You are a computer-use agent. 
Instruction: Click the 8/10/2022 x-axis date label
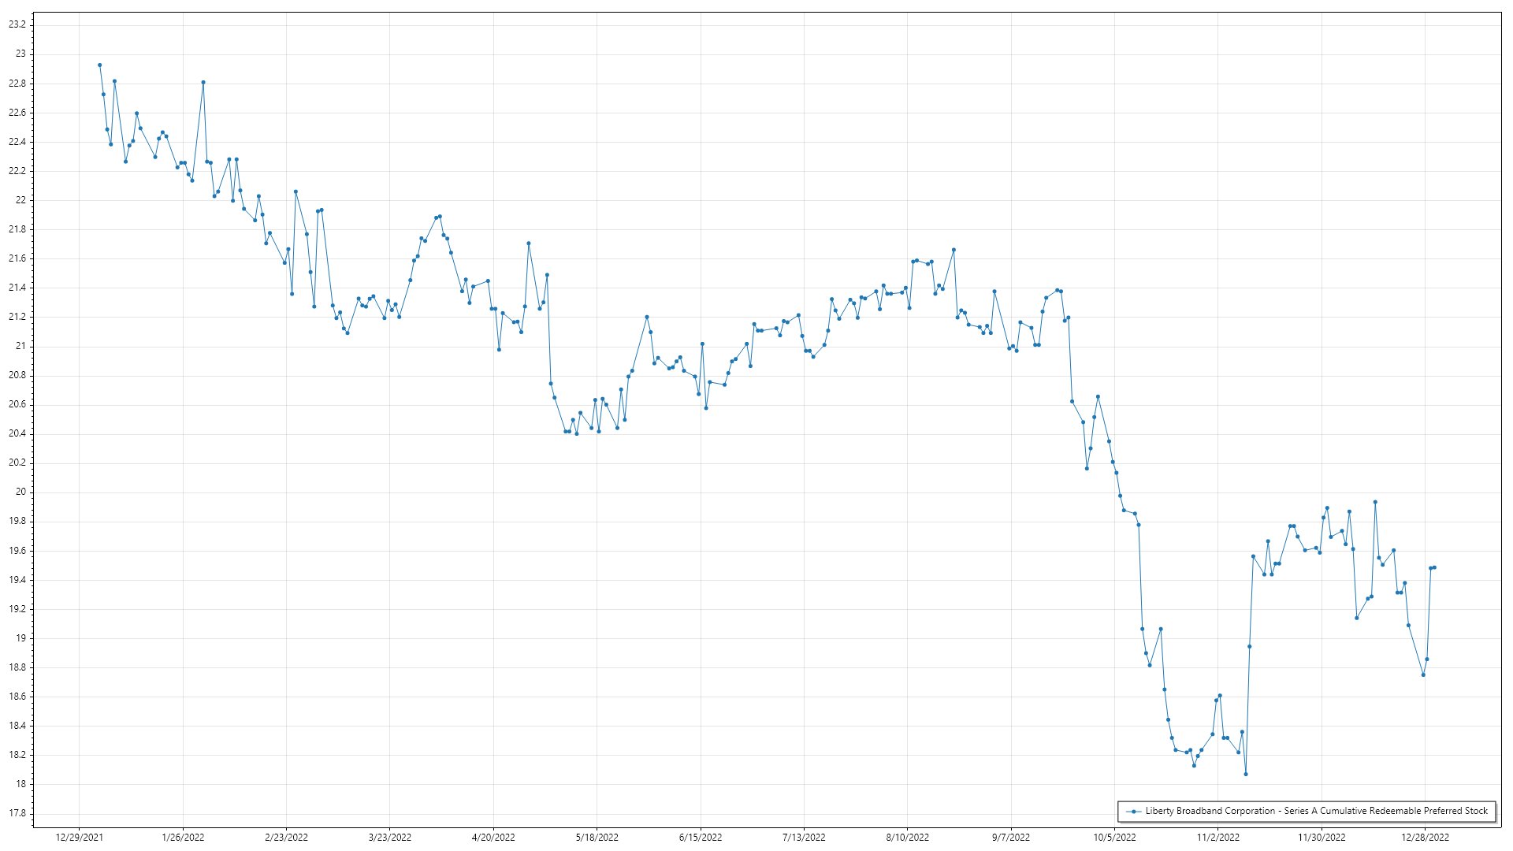click(908, 837)
